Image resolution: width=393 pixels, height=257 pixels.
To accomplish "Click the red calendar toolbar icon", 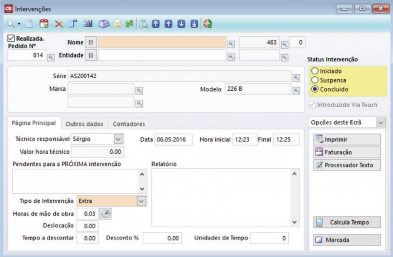I will [x=44, y=23].
